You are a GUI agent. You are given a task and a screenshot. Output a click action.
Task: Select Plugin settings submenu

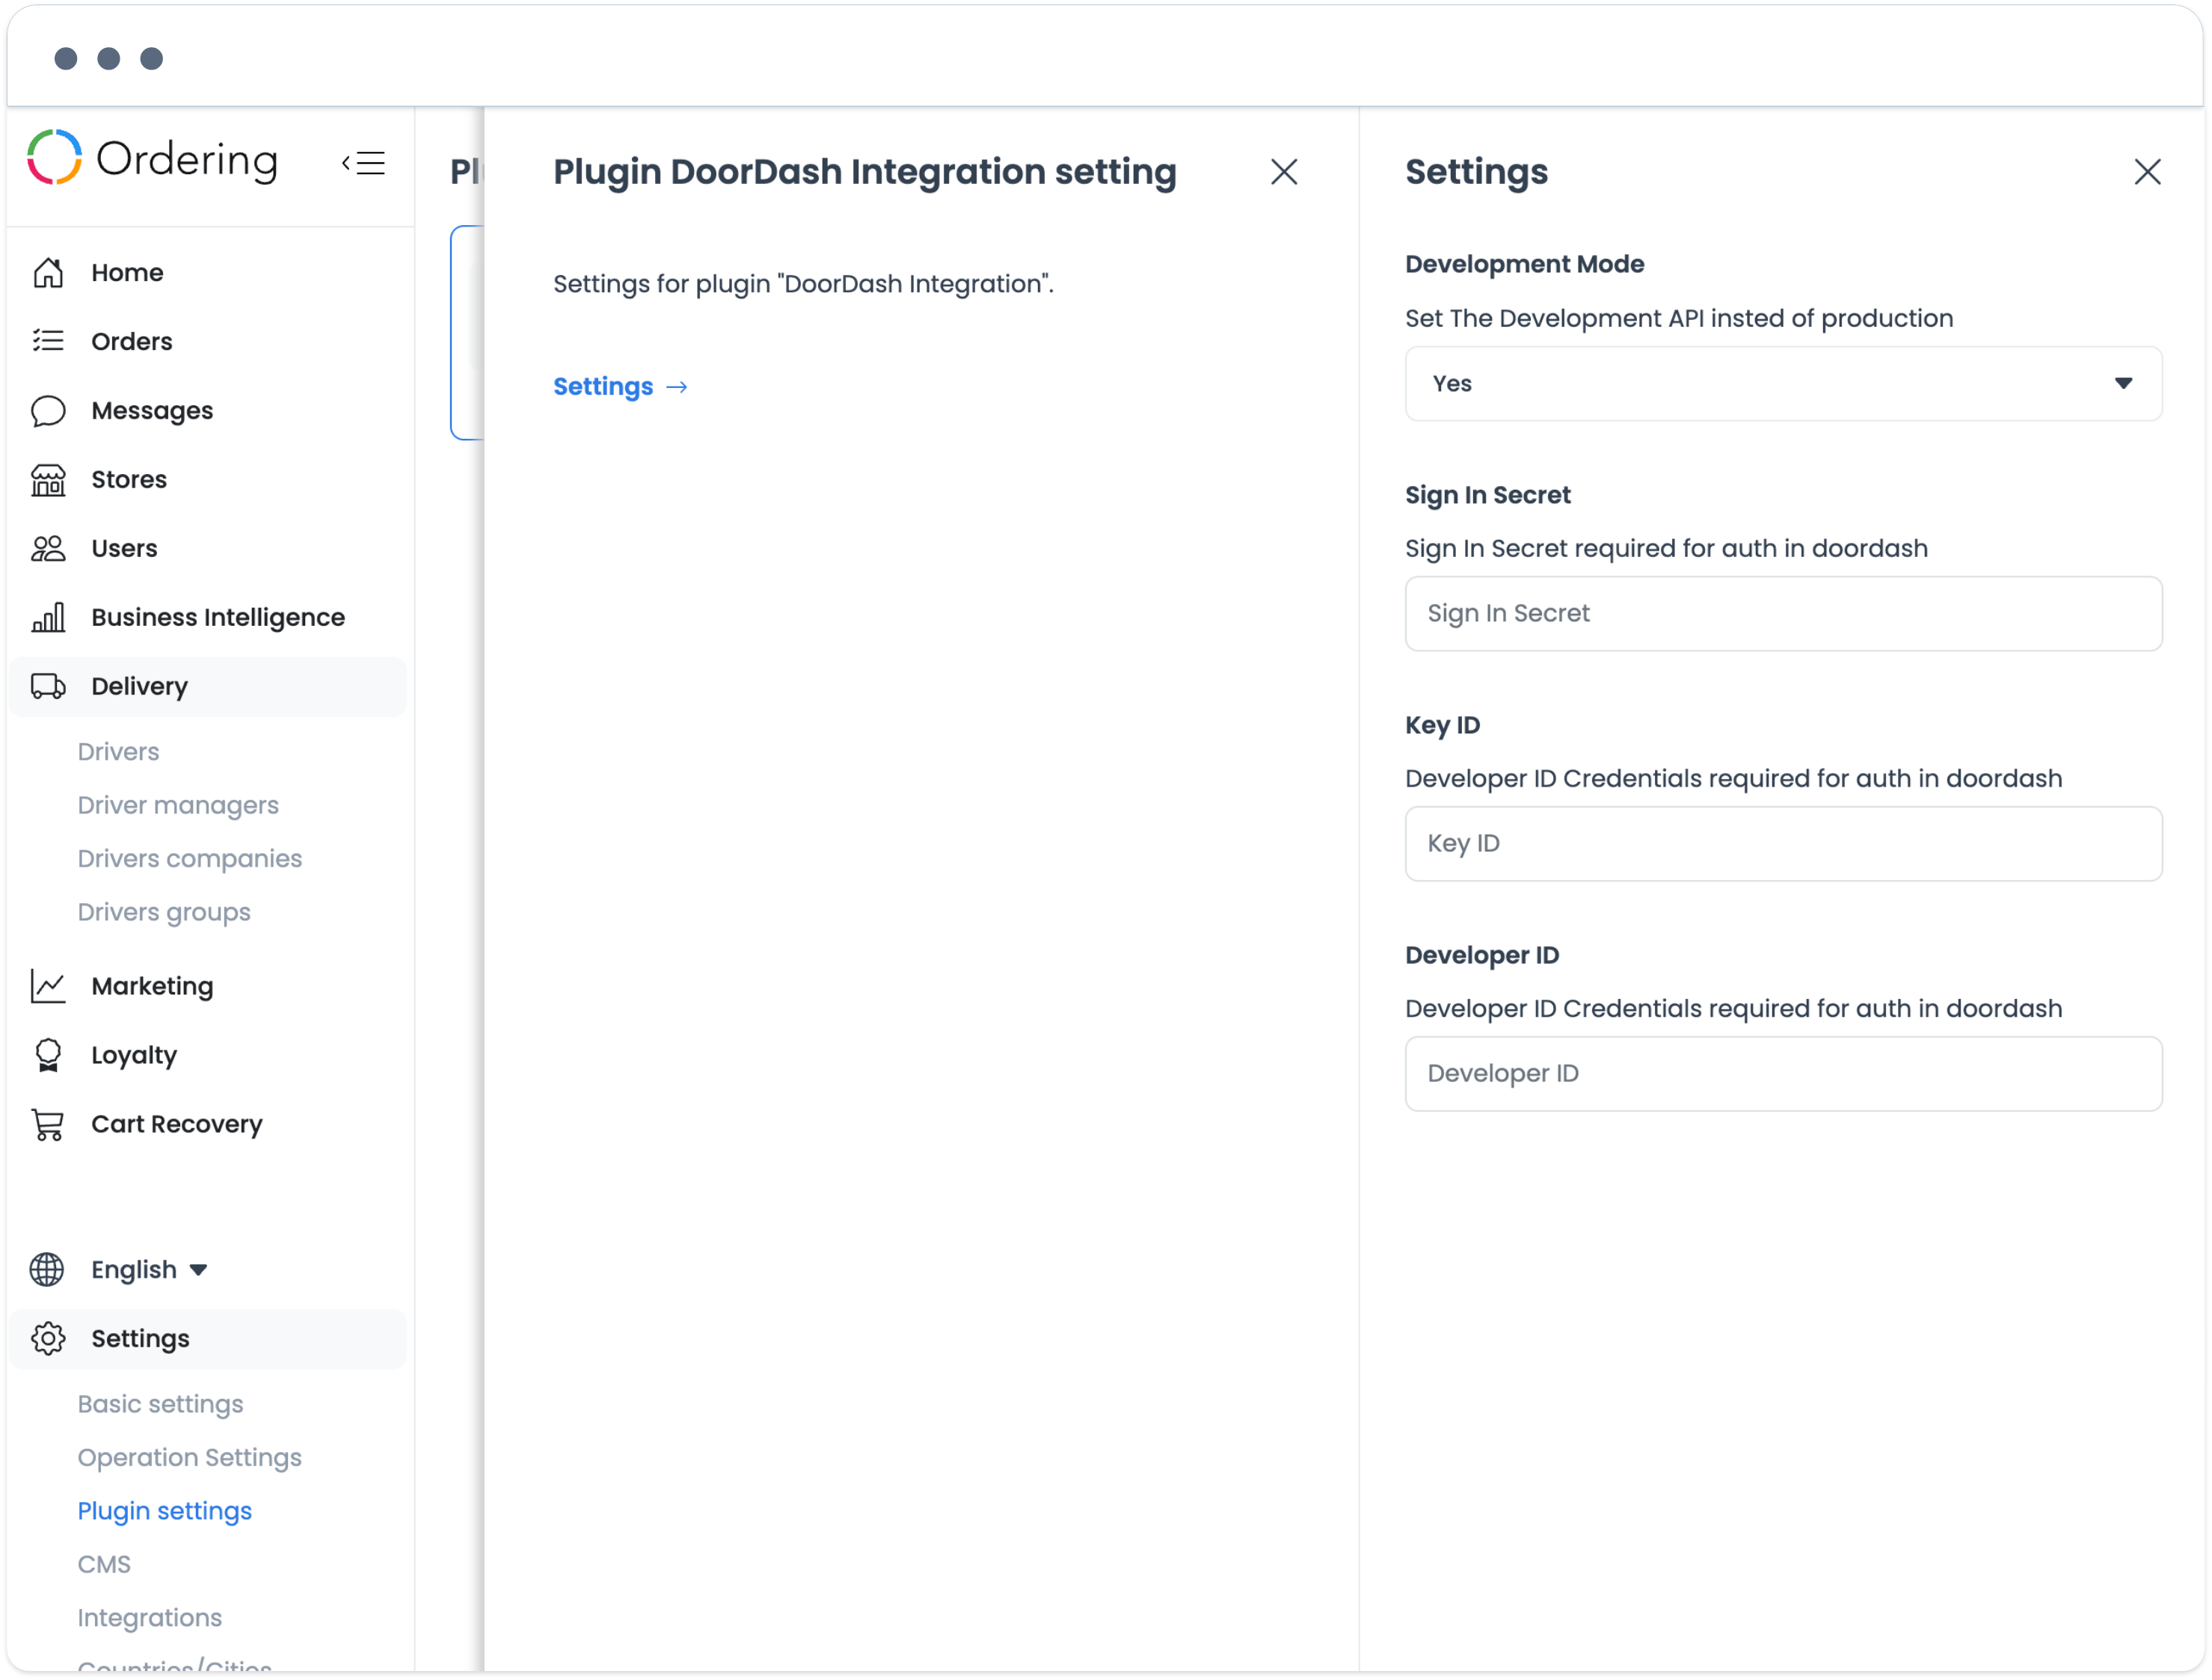coord(165,1511)
